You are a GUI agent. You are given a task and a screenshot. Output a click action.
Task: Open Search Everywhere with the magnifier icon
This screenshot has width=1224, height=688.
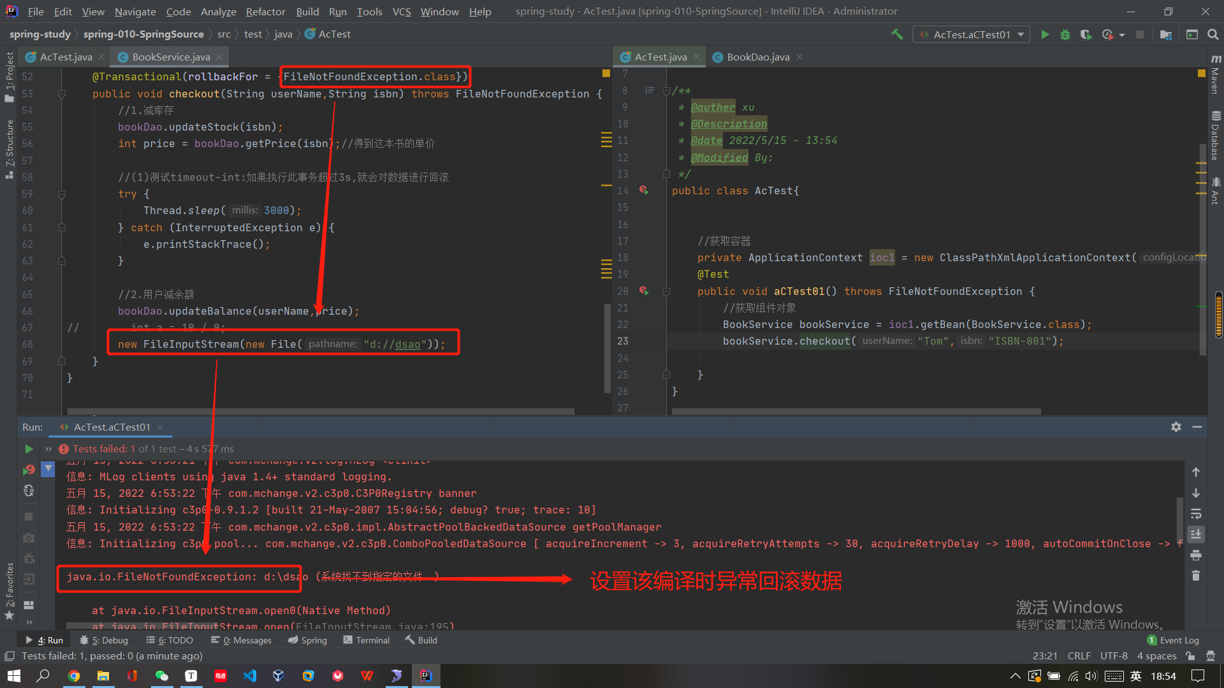(1213, 34)
